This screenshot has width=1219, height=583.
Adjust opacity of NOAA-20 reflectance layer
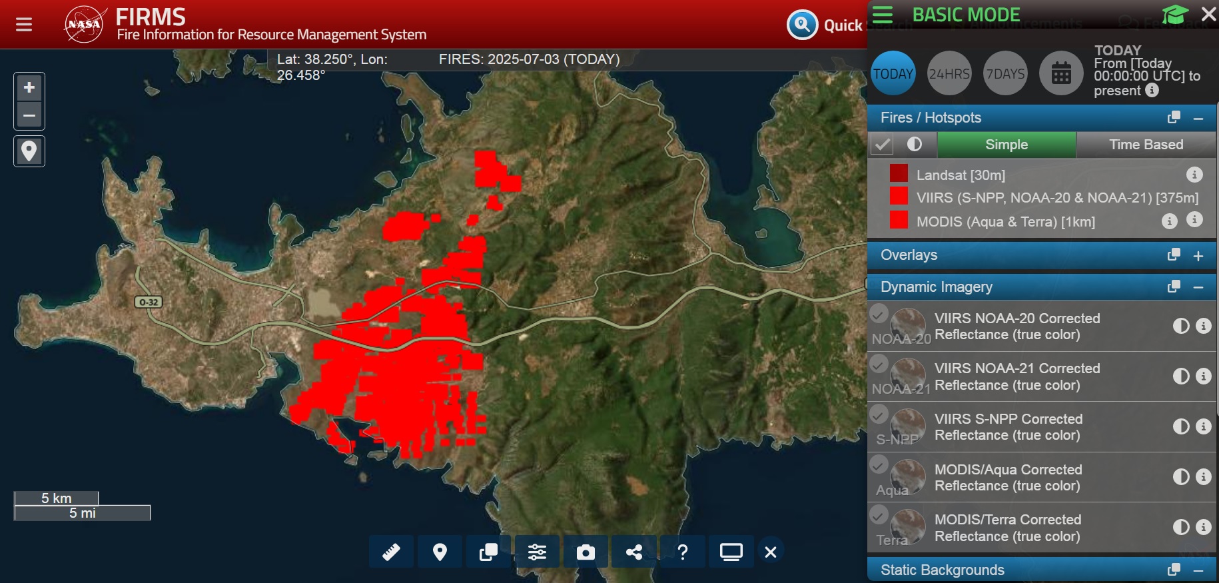coord(1181,326)
